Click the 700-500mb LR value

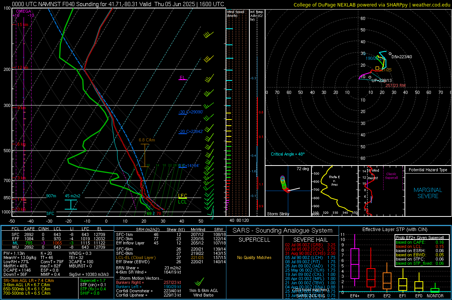point(27,293)
